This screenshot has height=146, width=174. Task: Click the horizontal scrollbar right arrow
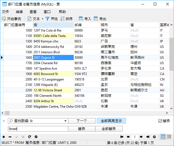(167, 113)
